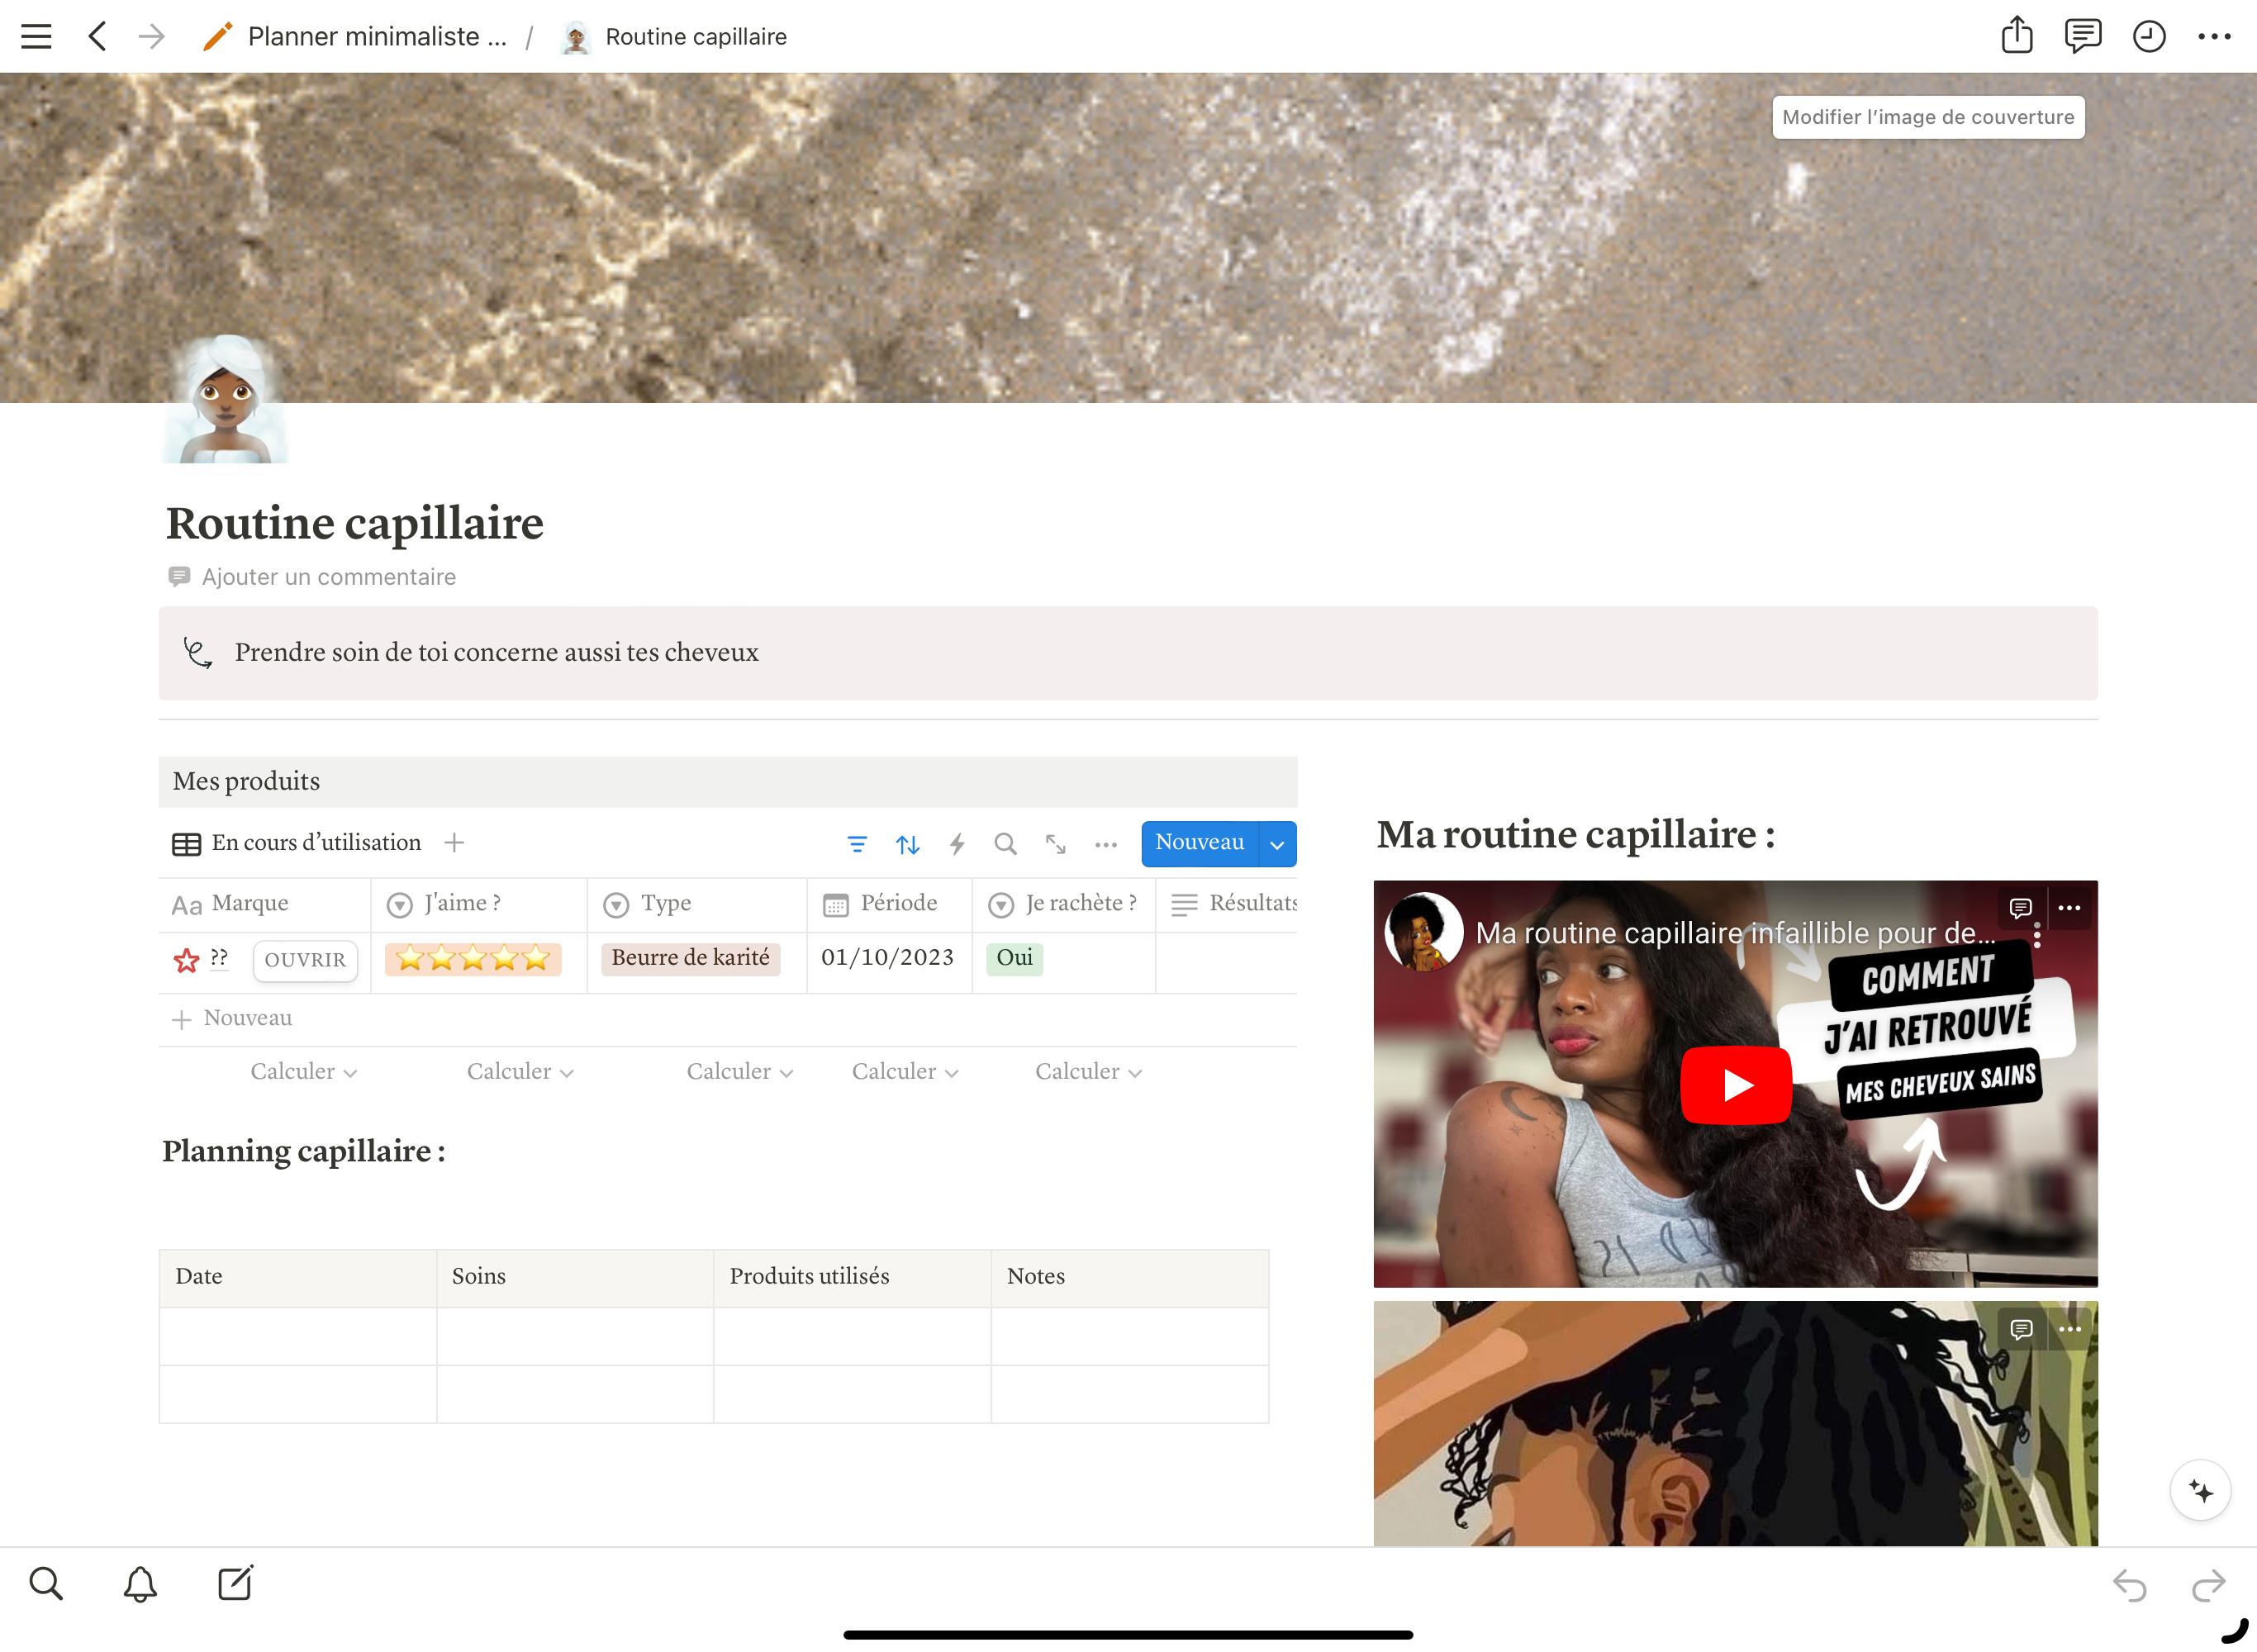Click Ajouter un commentaire
The height and width of the screenshot is (1652, 2257).
tap(313, 577)
